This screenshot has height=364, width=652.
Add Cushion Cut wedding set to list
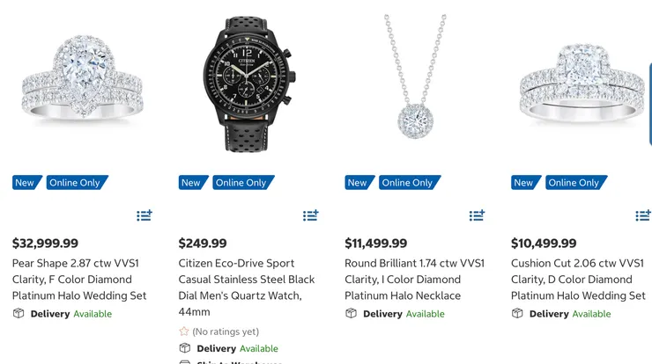pyautogui.click(x=643, y=215)
